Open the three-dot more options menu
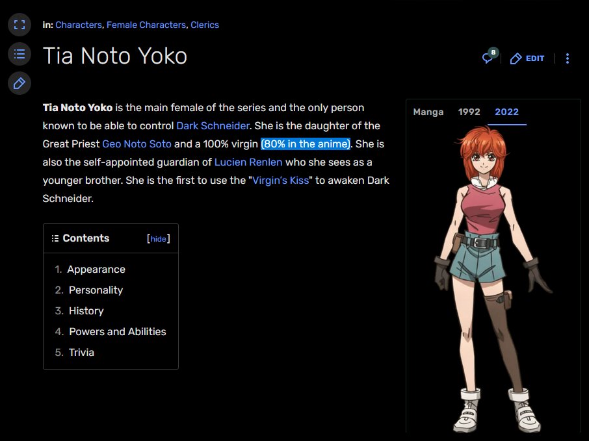589x441 pixels. point(567,58)
